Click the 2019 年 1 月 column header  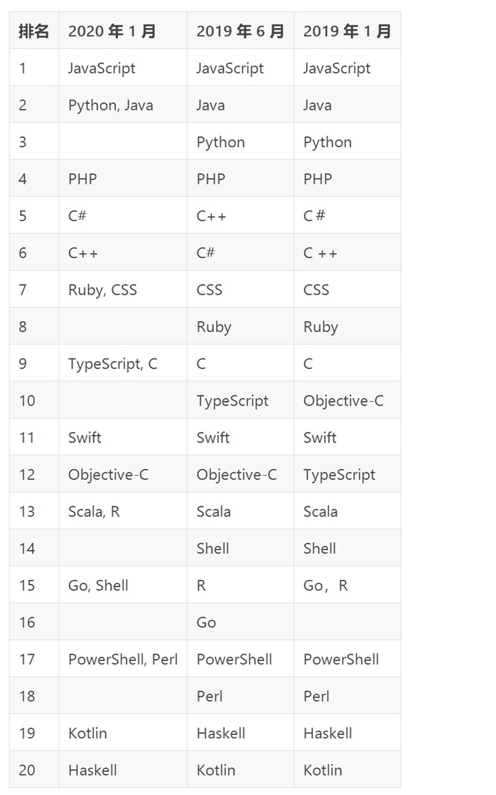point(347,31)
